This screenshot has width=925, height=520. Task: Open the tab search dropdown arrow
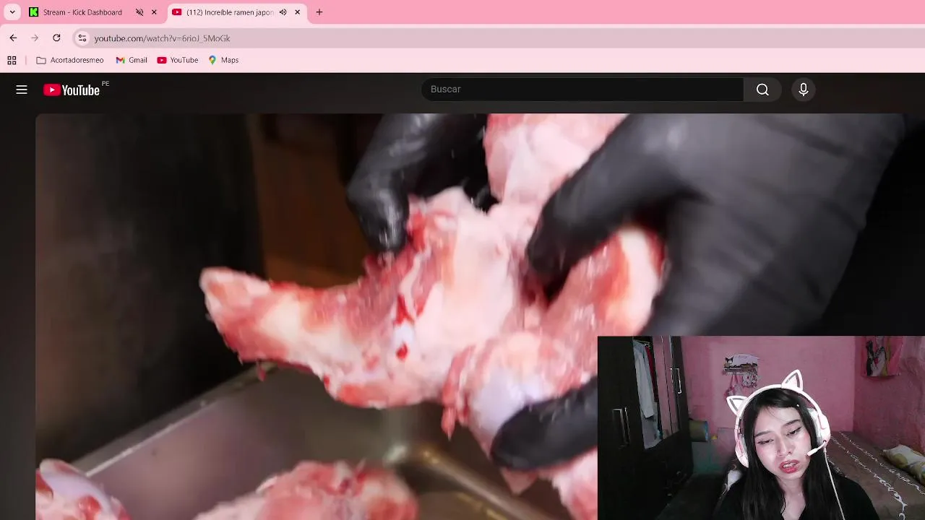point(12,12)
